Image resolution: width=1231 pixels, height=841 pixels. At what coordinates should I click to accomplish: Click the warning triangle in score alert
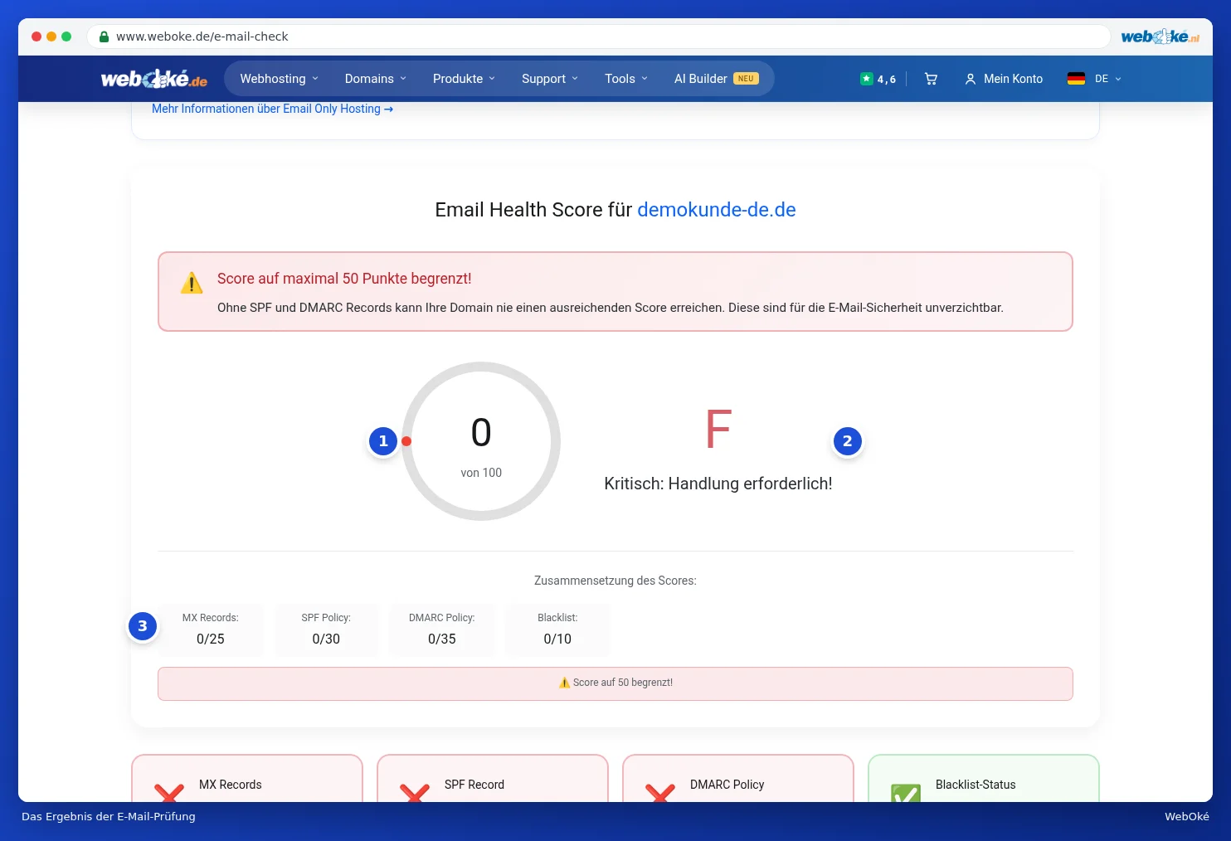pyautogui.click(x=192, y=283)
